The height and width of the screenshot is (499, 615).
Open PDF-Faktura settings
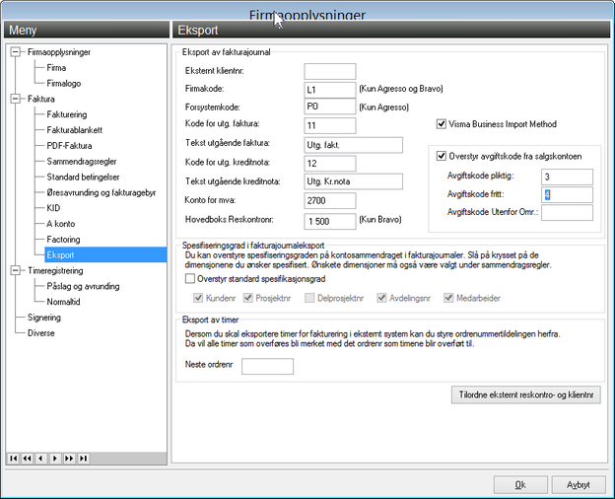[69, 146]
